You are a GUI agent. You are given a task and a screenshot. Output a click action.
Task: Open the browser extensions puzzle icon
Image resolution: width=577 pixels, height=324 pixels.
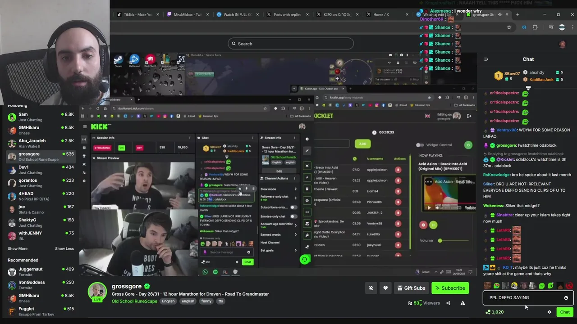[x=535, y=27]
